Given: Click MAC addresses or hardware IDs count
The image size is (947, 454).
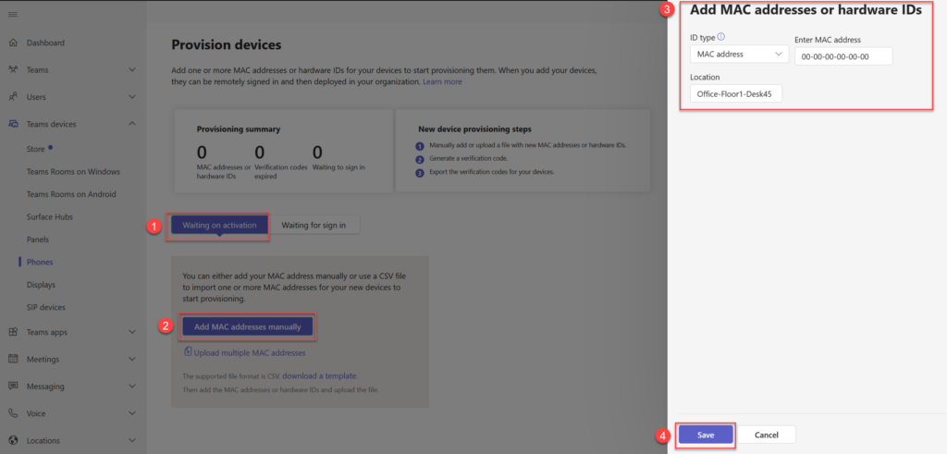Looking at the screenshot, I should (x=202, y=153).
